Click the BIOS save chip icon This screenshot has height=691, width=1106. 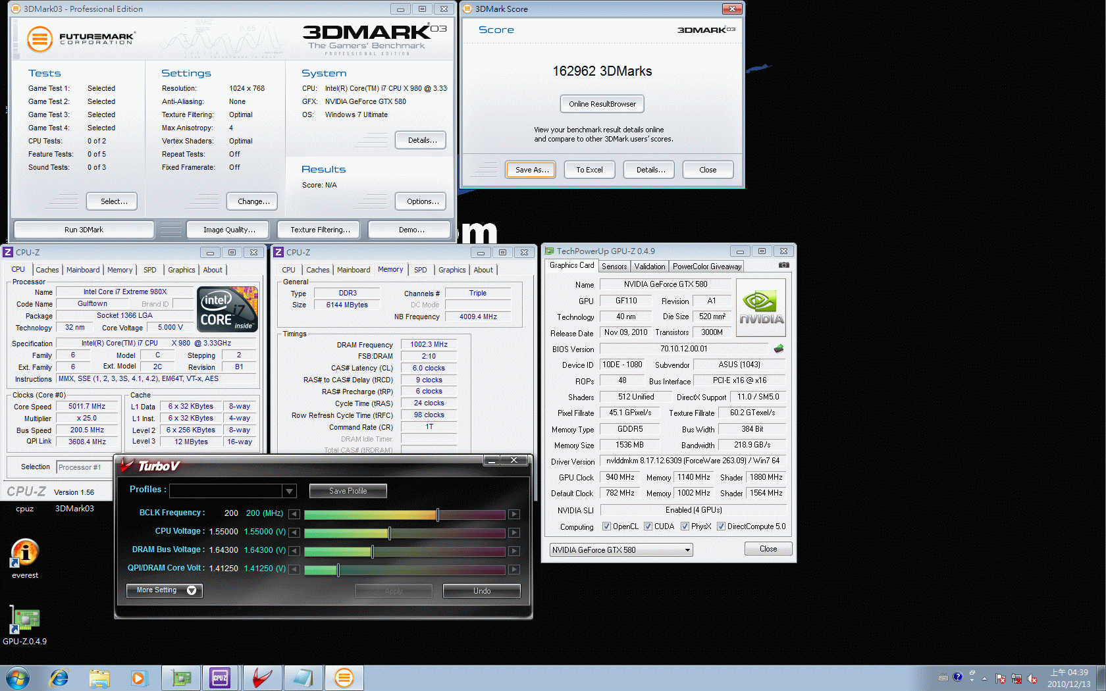click(x=779, y=349)
